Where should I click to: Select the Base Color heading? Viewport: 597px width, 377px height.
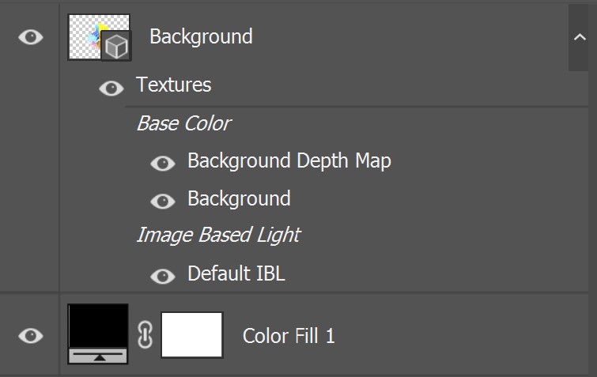tap(183, 123)
